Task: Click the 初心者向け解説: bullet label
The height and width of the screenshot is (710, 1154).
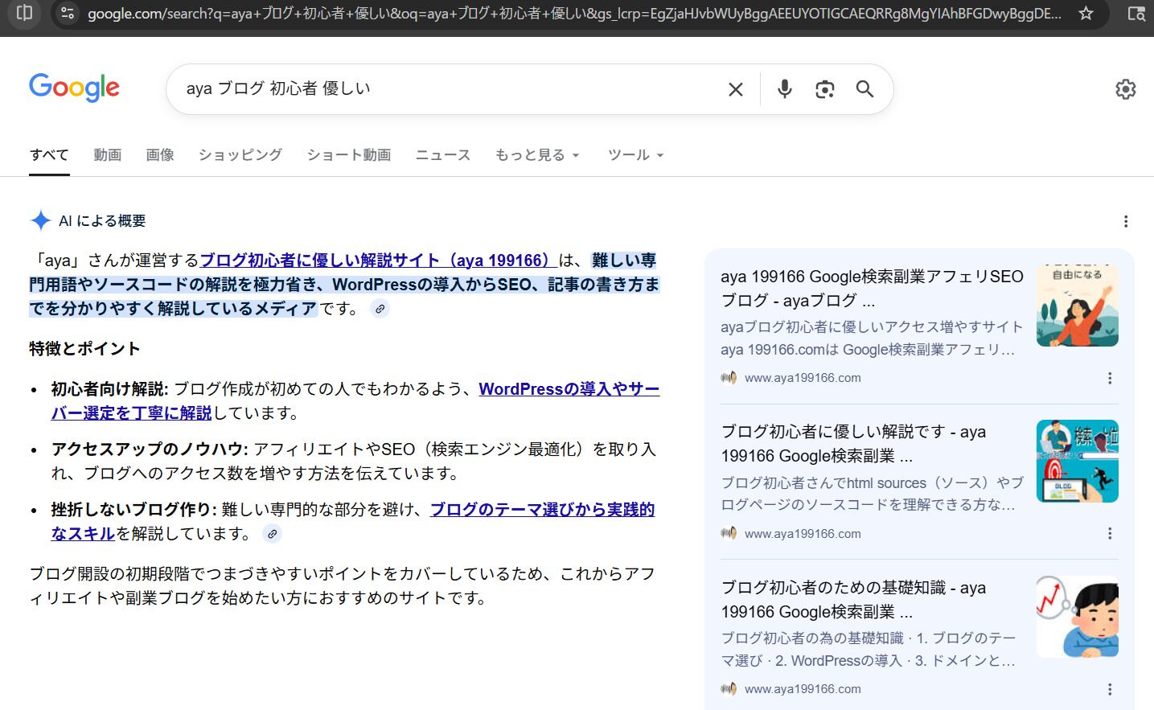Action: 110,389
